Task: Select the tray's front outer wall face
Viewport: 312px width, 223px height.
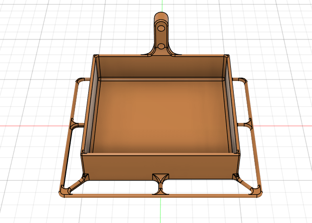Action: pos(160,167)
